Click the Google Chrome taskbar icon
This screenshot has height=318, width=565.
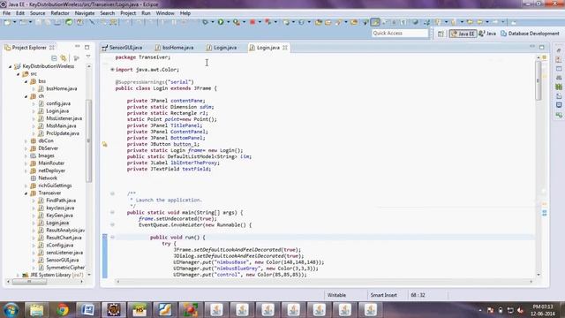[63, 309]
